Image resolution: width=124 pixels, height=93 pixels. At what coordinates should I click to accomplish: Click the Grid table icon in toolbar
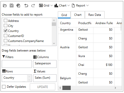click(41, 6)
